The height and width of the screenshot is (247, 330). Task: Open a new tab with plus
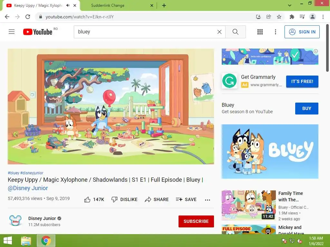[x=164, y=6]
